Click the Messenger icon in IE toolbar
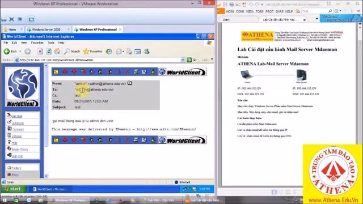This screenshot has width=363, height=204. point(146,52)
